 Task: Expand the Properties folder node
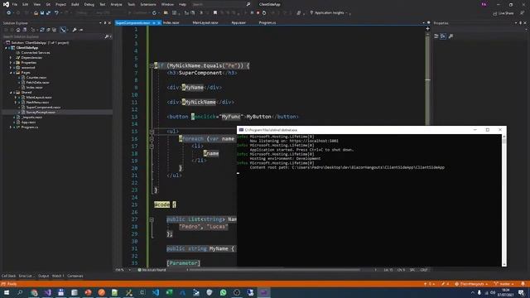[x=11, y=63]
